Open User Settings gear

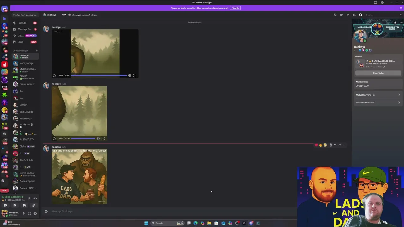[35, 214]
